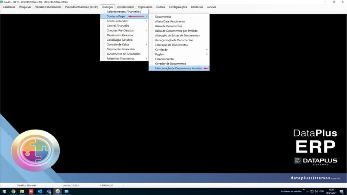Open File Explorer from the taskbar
This screenshot has width=347, height=195.
point(22,192)
